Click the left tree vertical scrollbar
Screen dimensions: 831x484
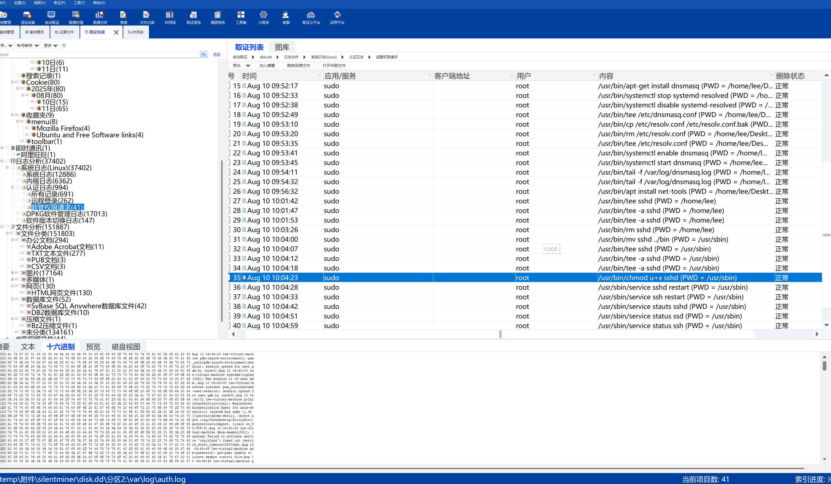(x=221, y=240)
